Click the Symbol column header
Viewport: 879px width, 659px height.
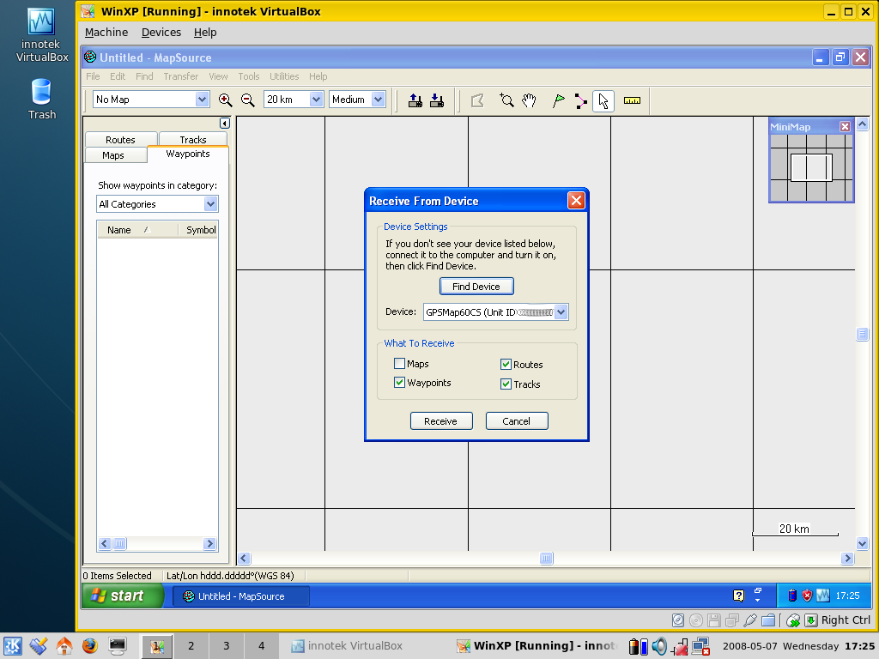tap(199, 230)
